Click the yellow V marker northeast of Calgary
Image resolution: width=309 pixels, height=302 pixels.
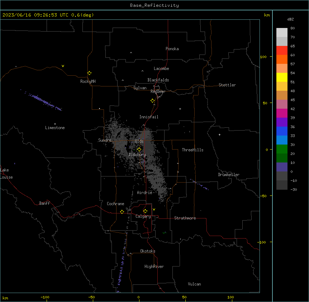coord(154,209)
